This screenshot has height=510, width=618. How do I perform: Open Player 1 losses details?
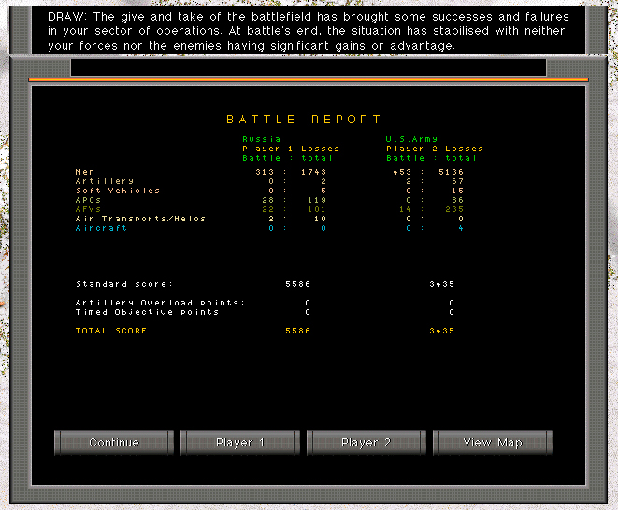240,442
